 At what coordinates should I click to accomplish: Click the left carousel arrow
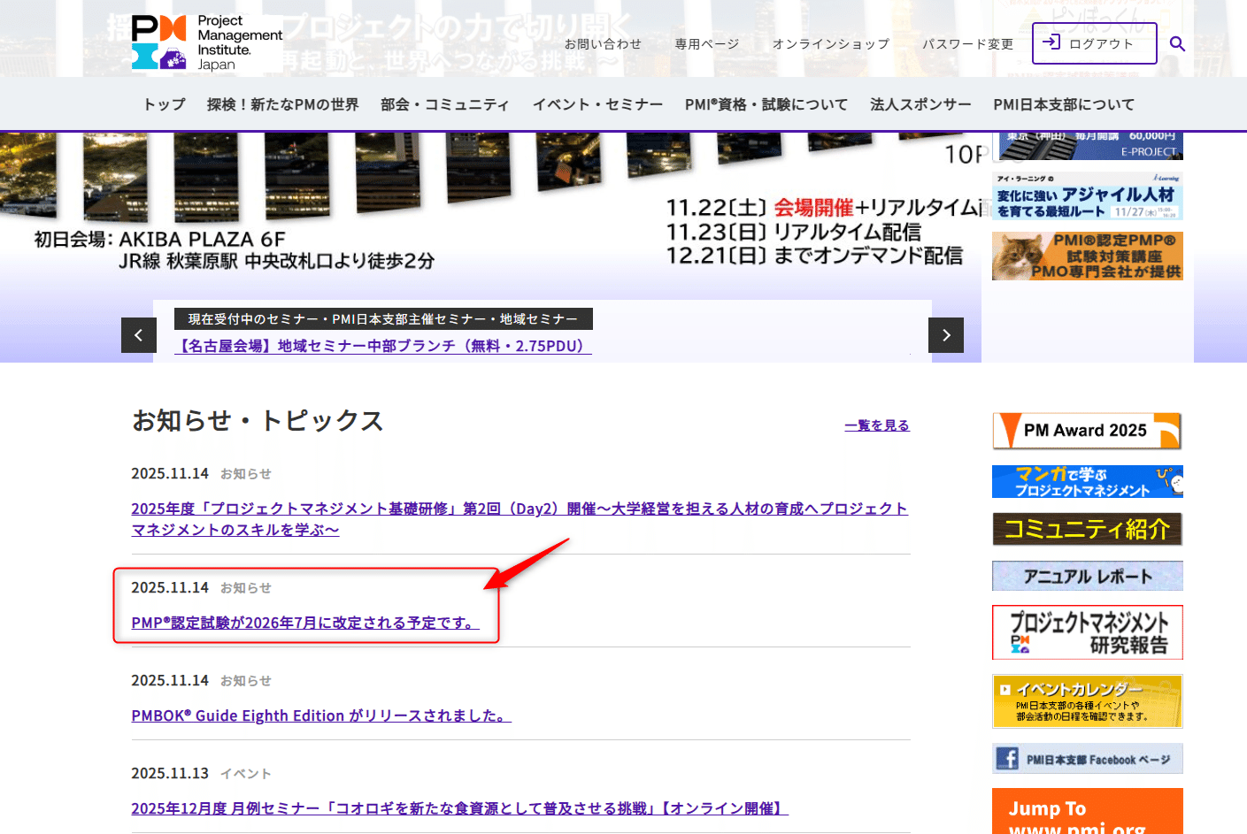pos(138,335)
